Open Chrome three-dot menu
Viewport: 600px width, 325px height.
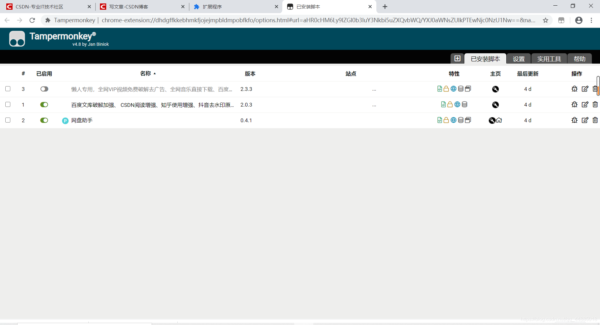[591, 20]
